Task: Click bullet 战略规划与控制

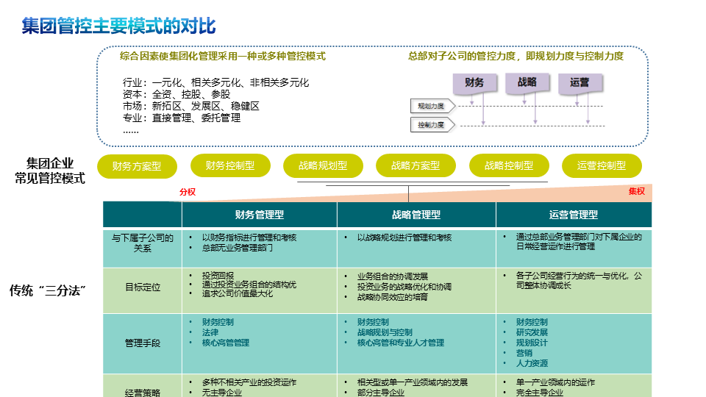Action: [385, 332]
